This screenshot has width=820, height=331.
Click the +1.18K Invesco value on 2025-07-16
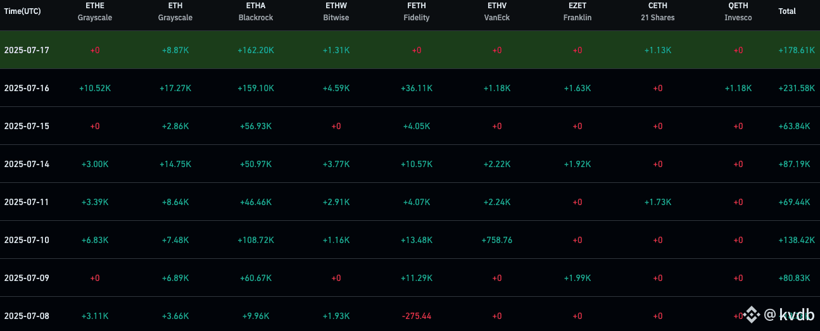(738, 88)
